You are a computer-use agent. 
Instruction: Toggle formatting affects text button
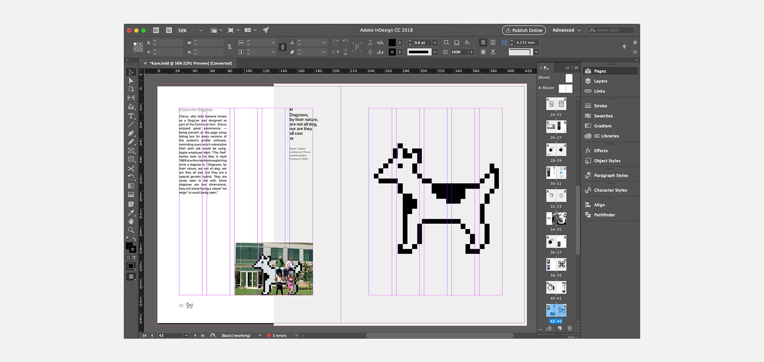134,257
